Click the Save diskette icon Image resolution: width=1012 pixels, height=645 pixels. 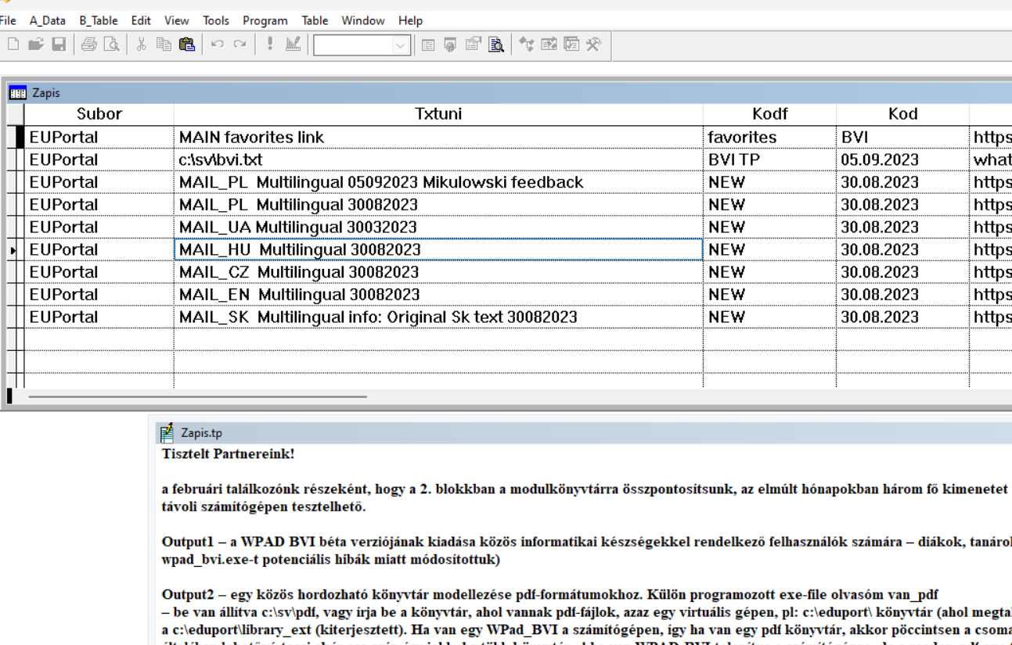click(59, 45)
